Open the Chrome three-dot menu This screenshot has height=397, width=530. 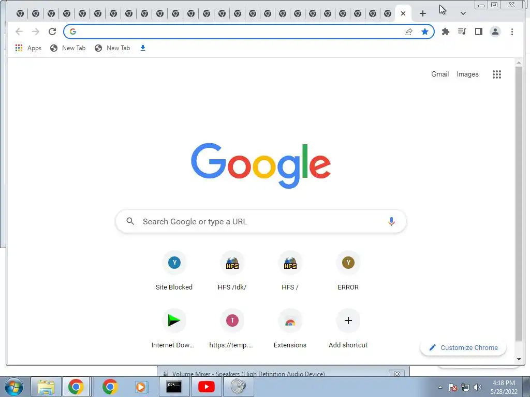pyautogui.click(x=512, y=32)
